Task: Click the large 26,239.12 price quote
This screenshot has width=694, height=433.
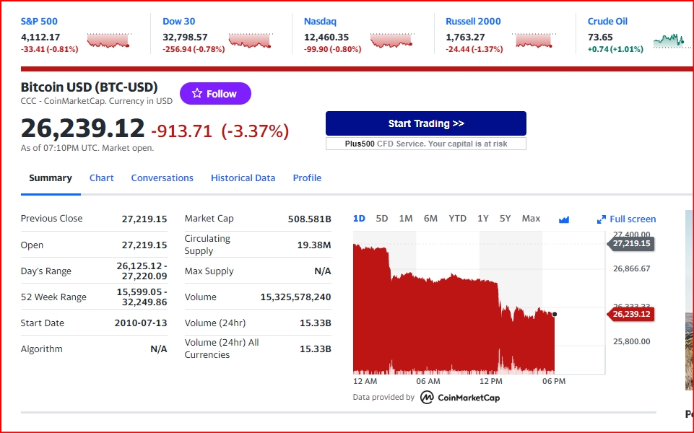Action: click(83, 128)
